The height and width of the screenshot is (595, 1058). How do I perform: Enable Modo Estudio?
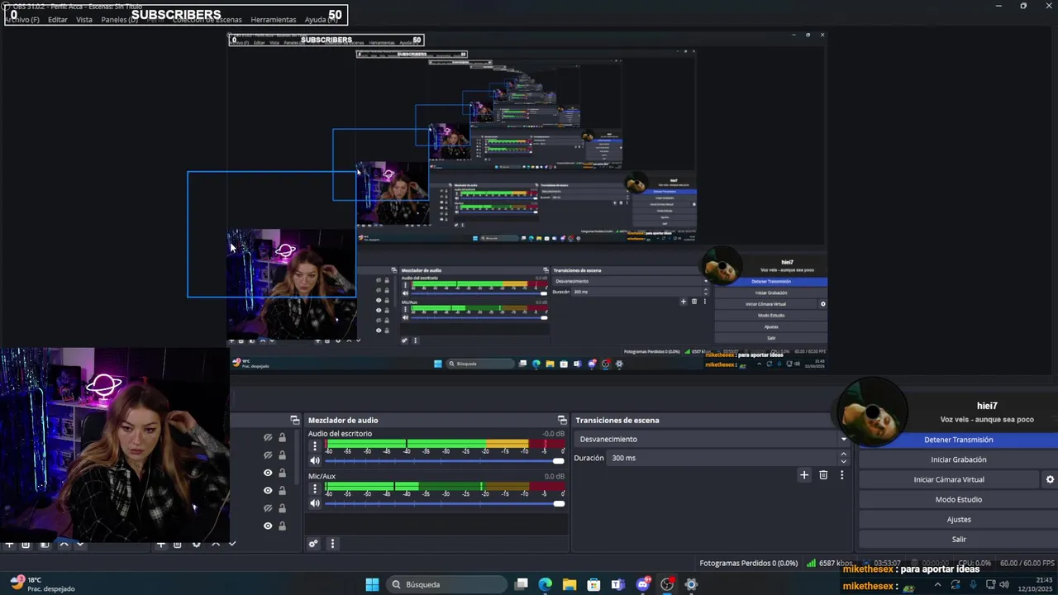pyautogui.click(x=958, y=499)
